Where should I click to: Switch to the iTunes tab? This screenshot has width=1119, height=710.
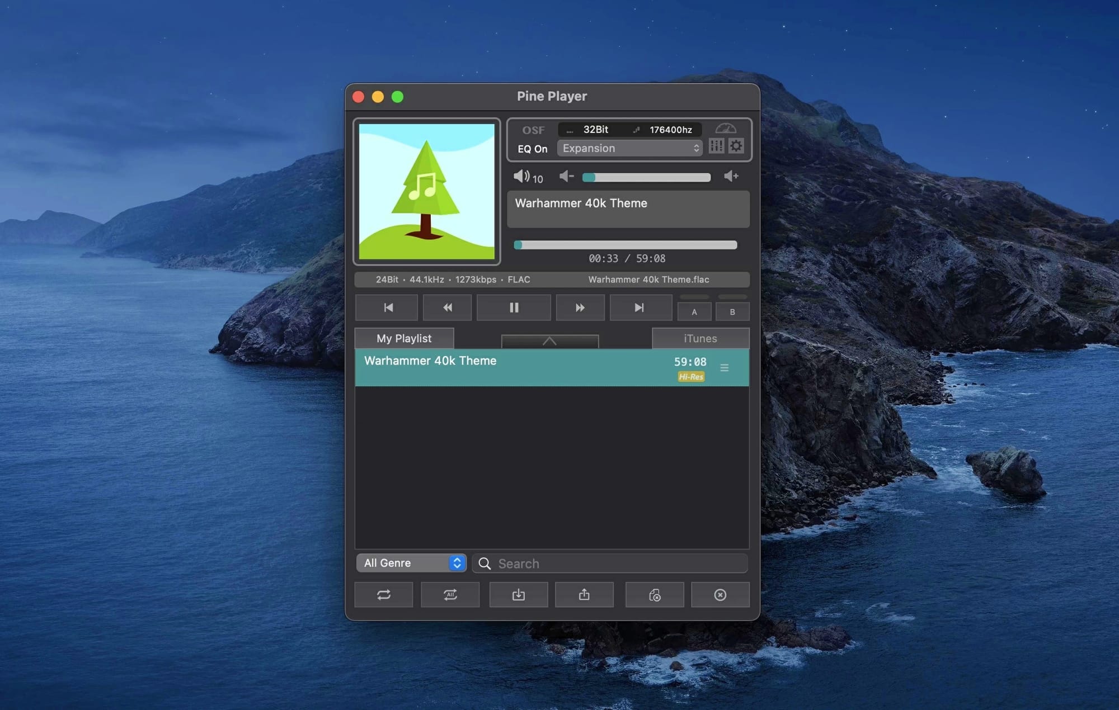pyautogui.click(x=700, y=338)
